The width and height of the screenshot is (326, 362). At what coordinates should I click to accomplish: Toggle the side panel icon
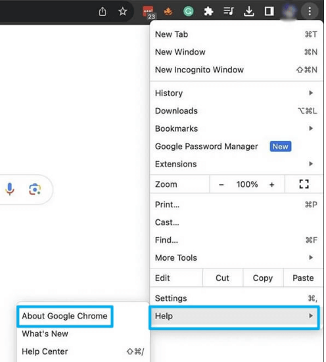pos(269,11)
